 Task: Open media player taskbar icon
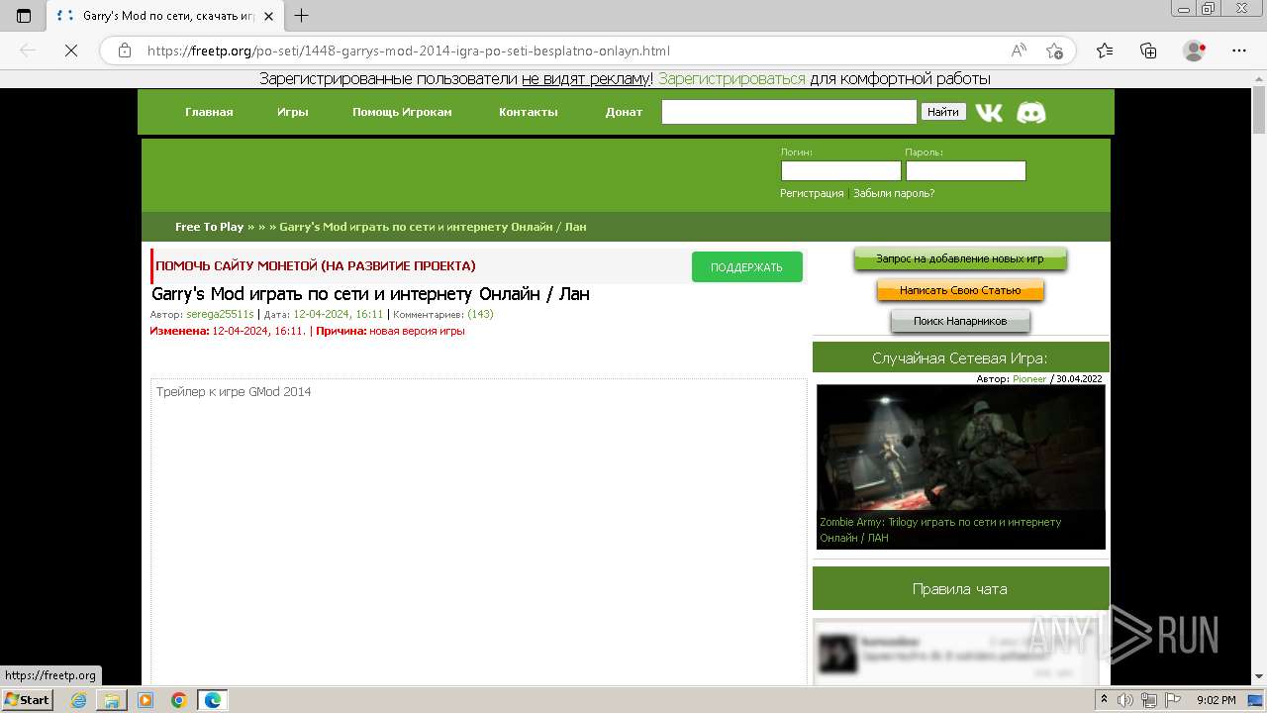coord(146,700)
